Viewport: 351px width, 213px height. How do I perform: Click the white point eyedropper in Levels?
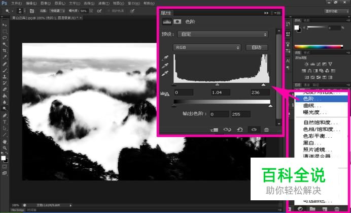(x=165, y=73)
